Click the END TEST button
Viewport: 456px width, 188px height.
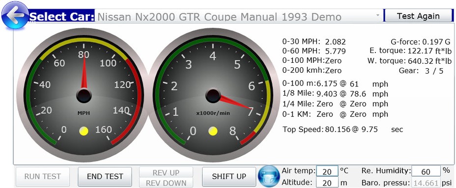(x=105, y=176)
